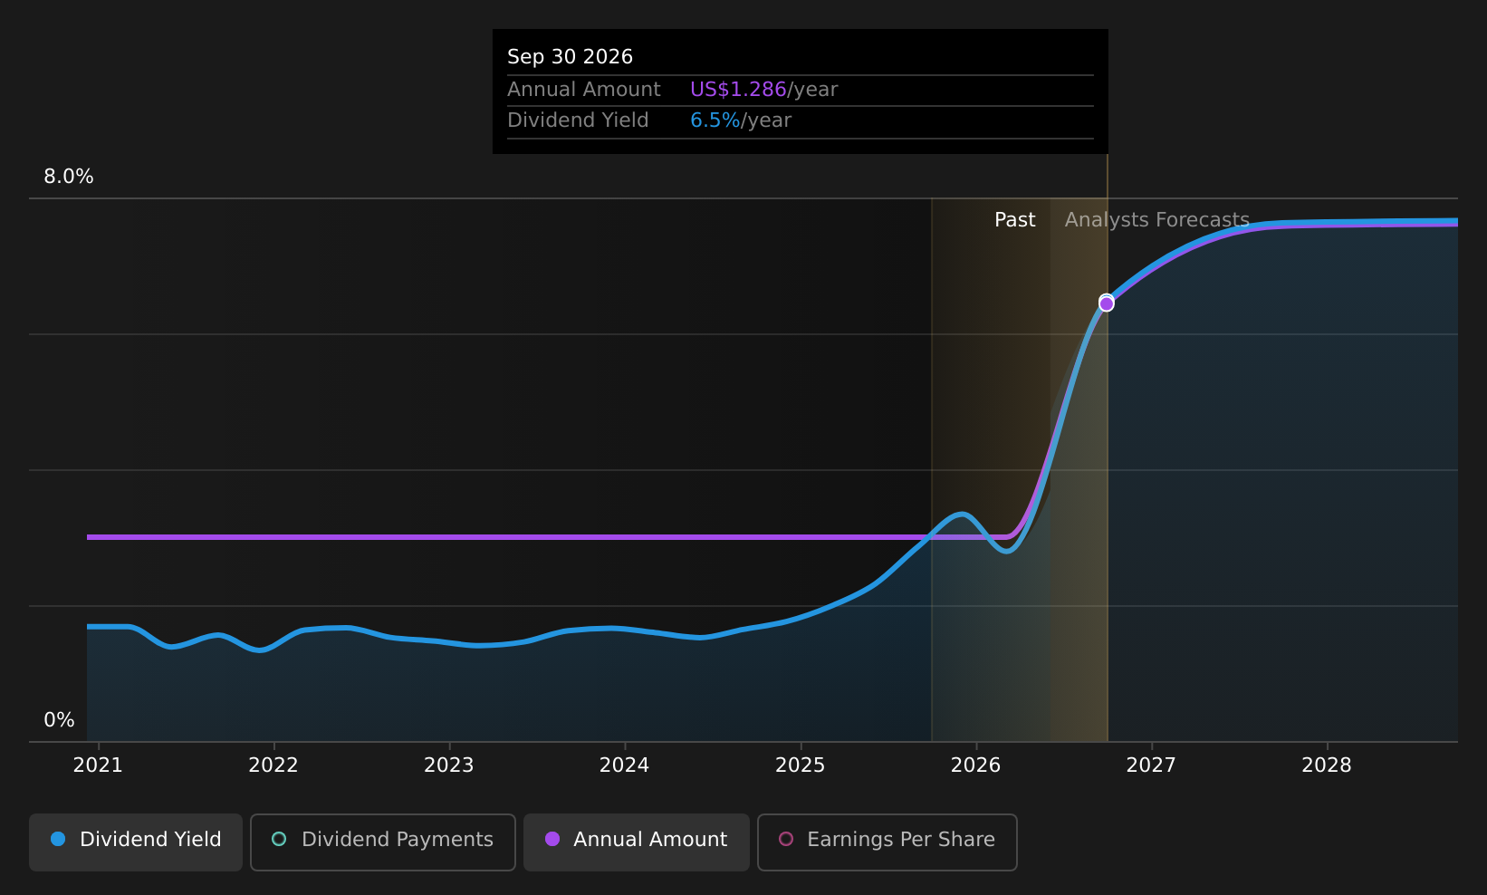The width and height of the screenshot is (1487, 895).
Task: Click the 2022 x-axis label
Action: click(273, 765)
